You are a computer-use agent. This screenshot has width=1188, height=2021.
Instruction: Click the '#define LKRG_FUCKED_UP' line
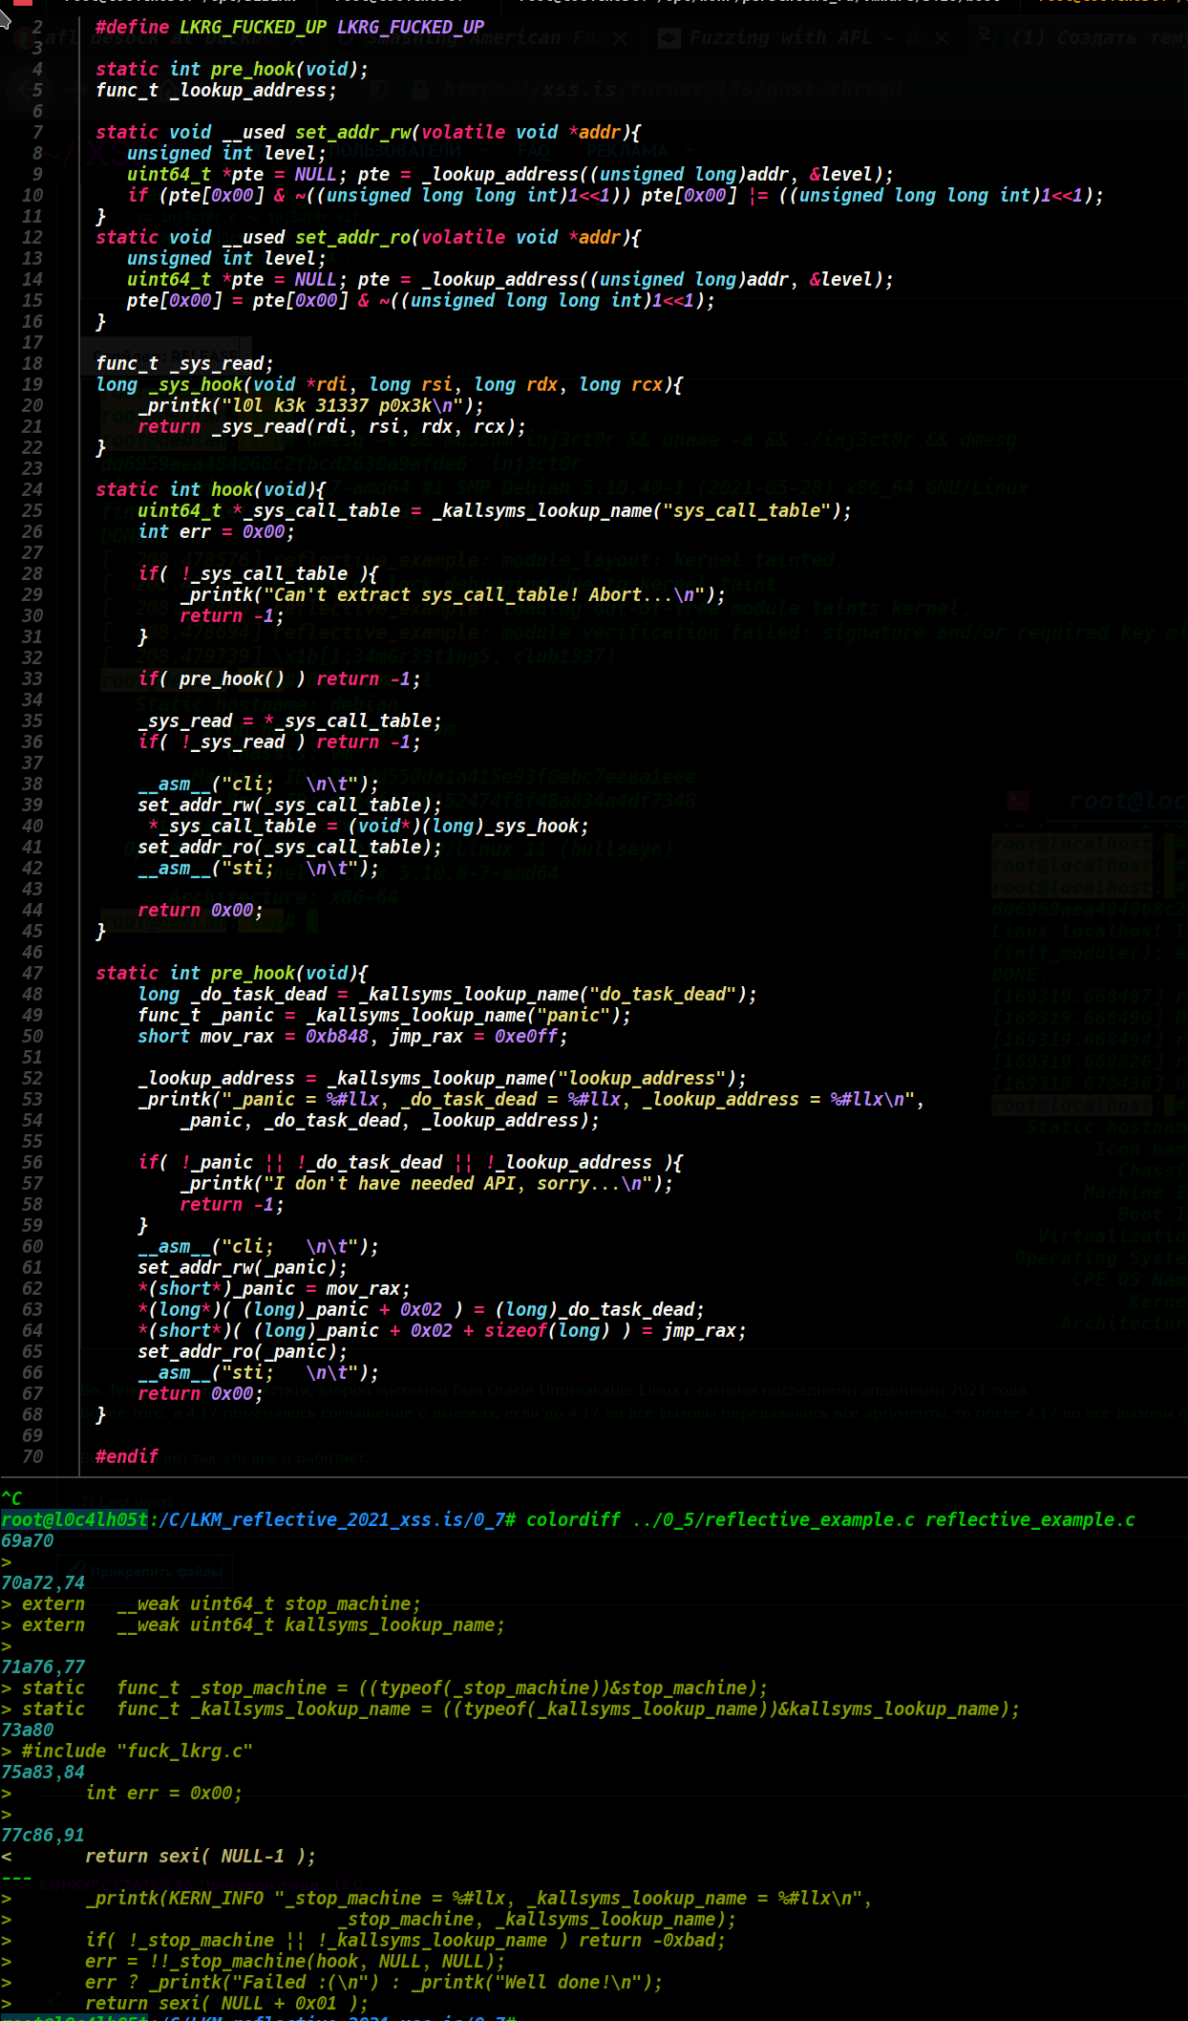click(290, 27)
